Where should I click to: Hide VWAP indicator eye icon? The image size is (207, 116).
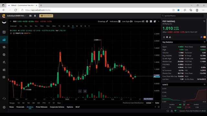(x=14, y=33)
